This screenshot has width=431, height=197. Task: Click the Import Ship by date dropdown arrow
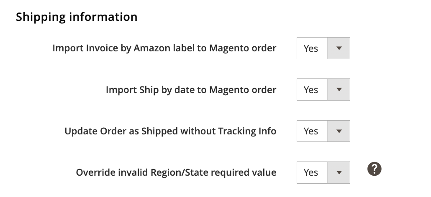[x=339, y=90]
